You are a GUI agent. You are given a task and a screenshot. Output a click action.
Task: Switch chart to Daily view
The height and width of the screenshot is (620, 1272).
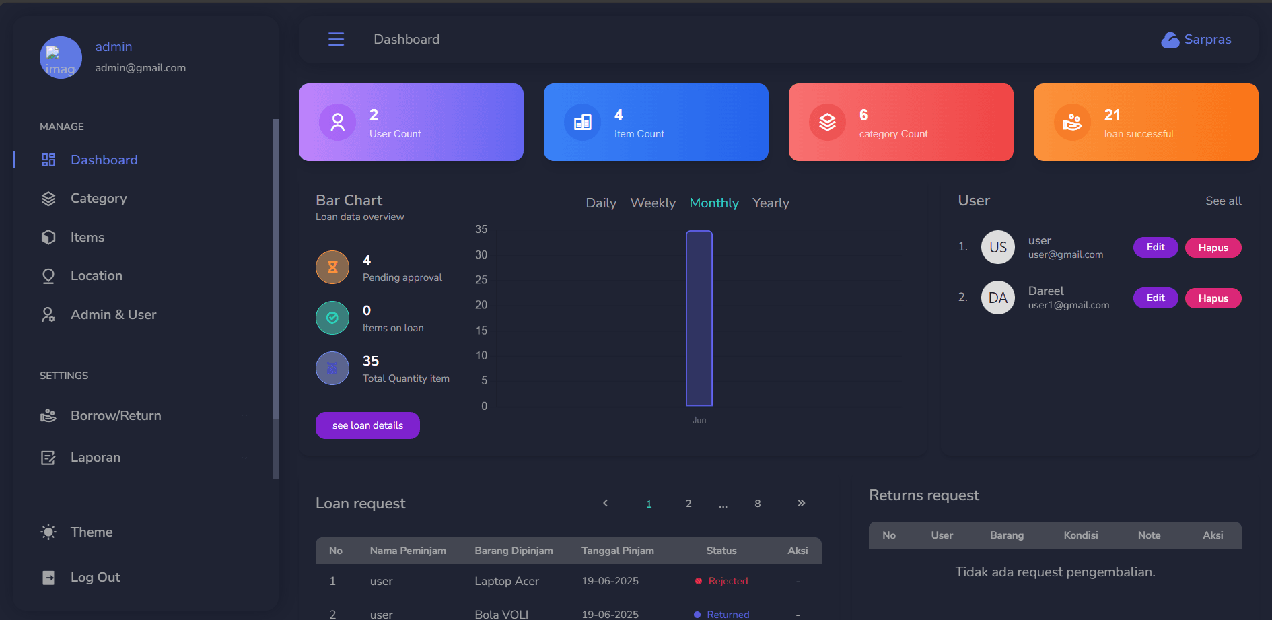(x=601, y=203)
